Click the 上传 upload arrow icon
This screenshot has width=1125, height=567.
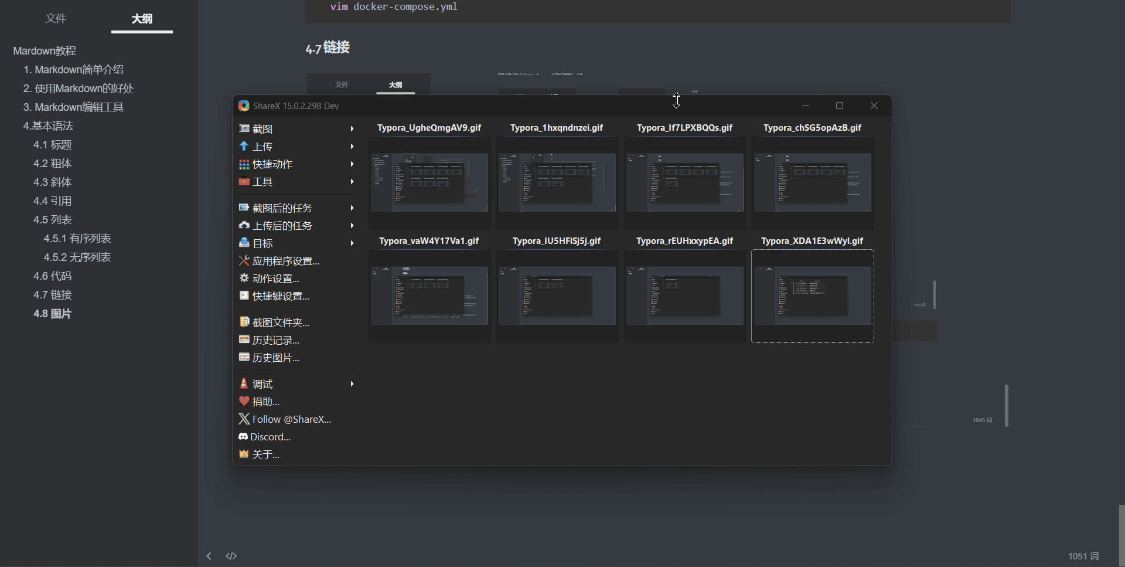click(x=244, y=146)
